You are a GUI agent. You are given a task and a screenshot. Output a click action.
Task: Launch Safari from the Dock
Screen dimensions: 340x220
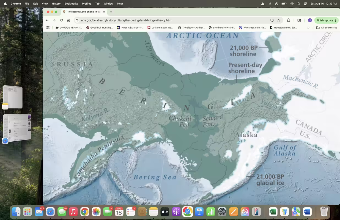50,212
